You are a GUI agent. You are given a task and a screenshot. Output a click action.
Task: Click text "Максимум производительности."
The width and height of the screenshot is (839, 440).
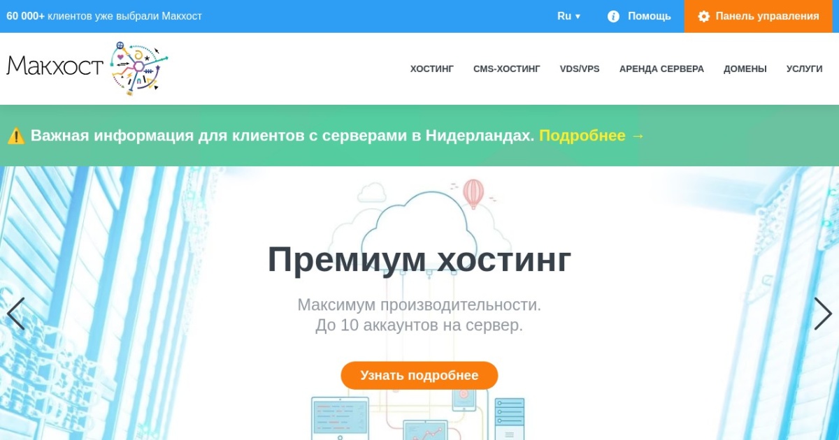tap(419, 305)
